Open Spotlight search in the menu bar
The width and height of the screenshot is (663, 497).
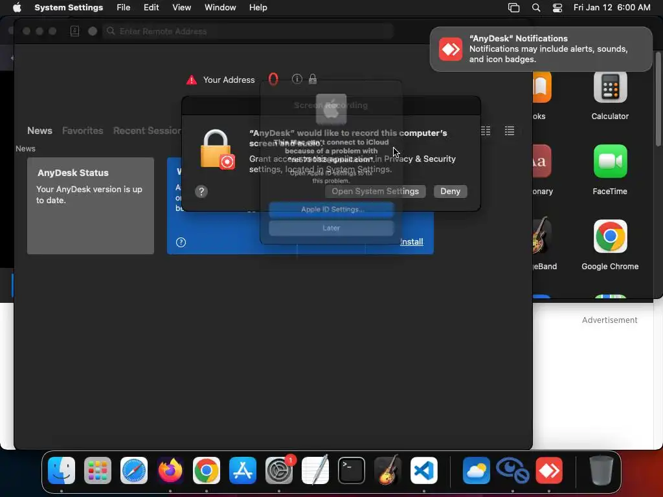point(535,8)
